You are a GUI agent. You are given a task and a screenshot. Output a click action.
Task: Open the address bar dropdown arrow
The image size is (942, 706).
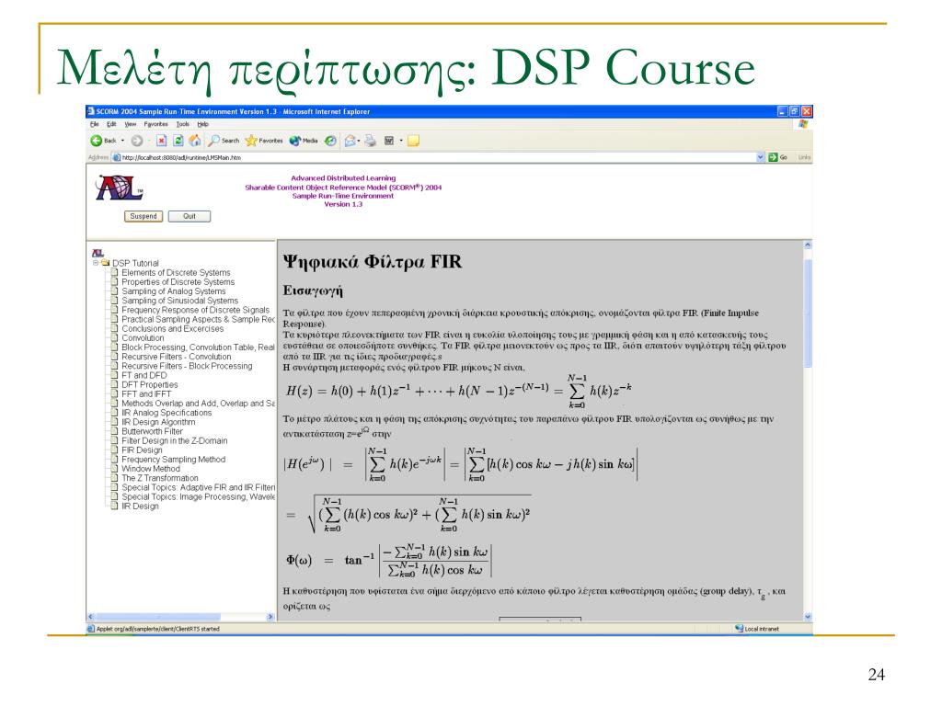pyautogui.click(x=760, y=157)
